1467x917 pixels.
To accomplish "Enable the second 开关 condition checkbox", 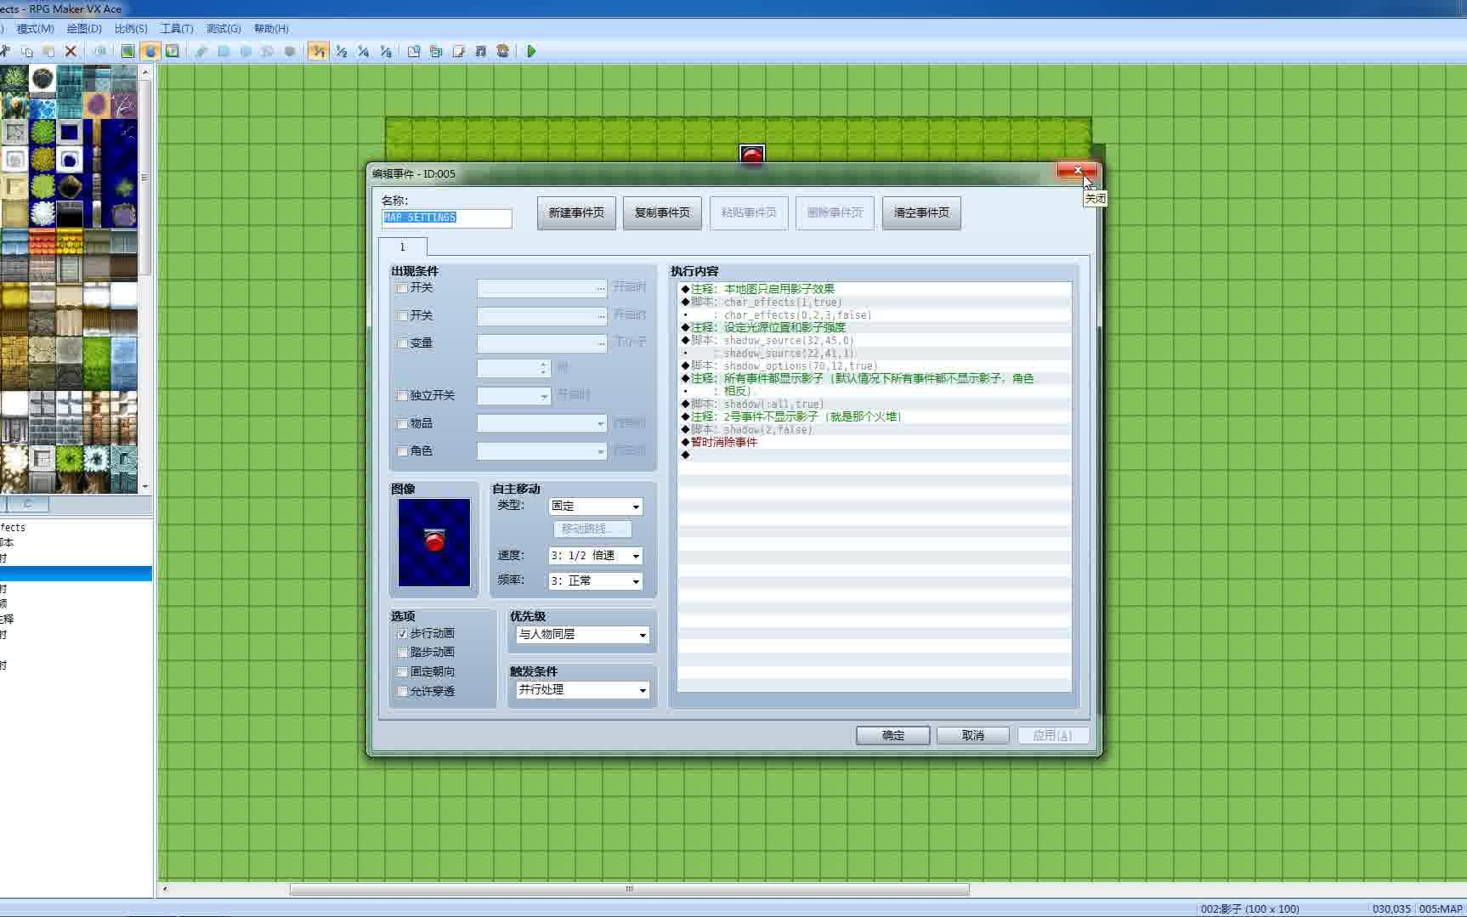I will tap(402, 315).
